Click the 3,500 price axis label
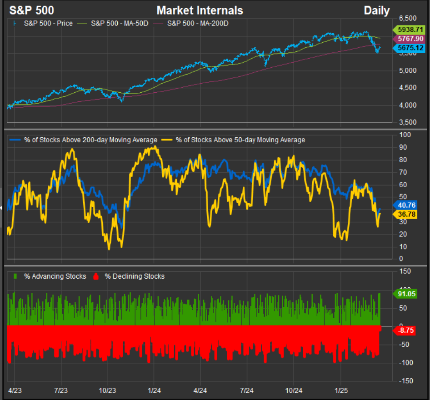 [408, 122]
